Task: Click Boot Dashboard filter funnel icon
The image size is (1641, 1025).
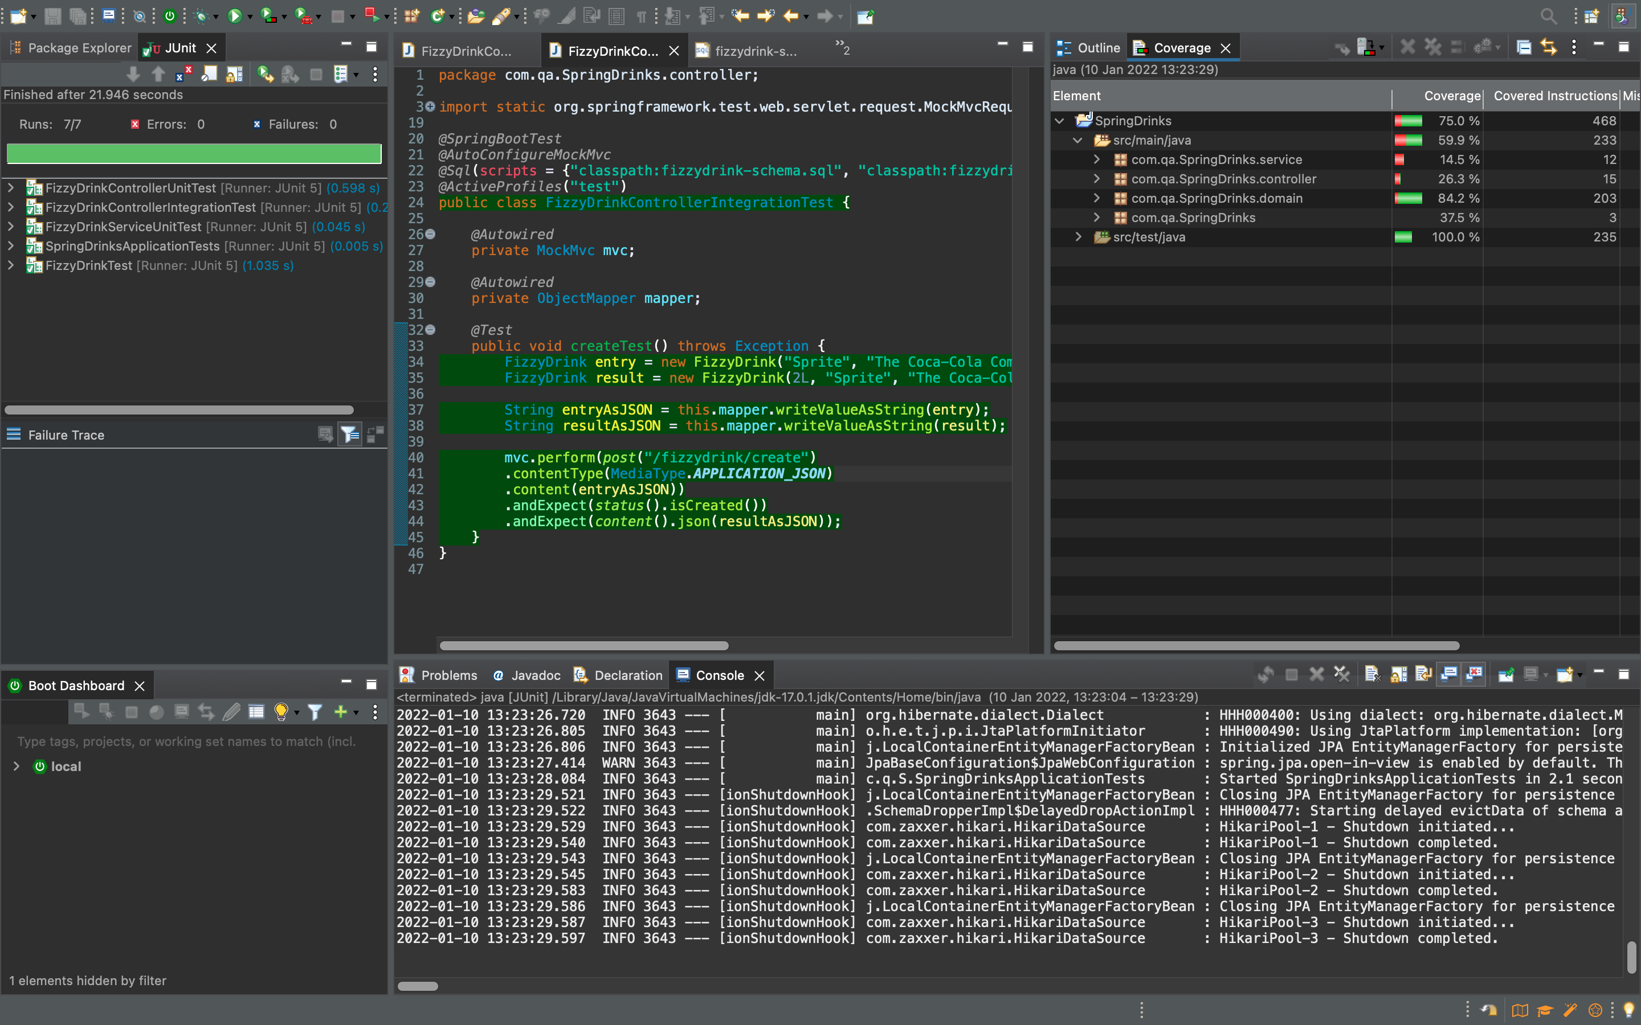Action: tap(315, 711)
